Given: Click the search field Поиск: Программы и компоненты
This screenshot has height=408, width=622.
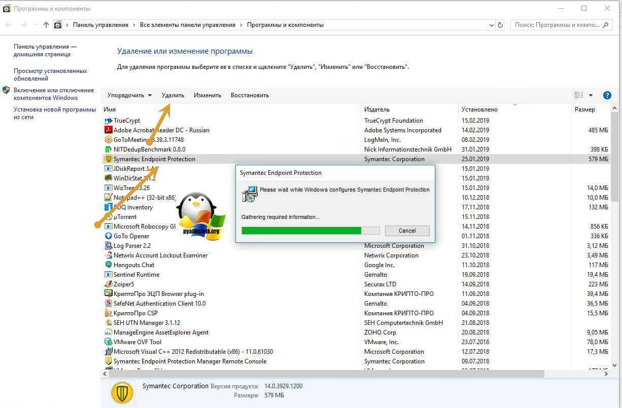Looking at the screenshot, I should [x=561, y=25].
